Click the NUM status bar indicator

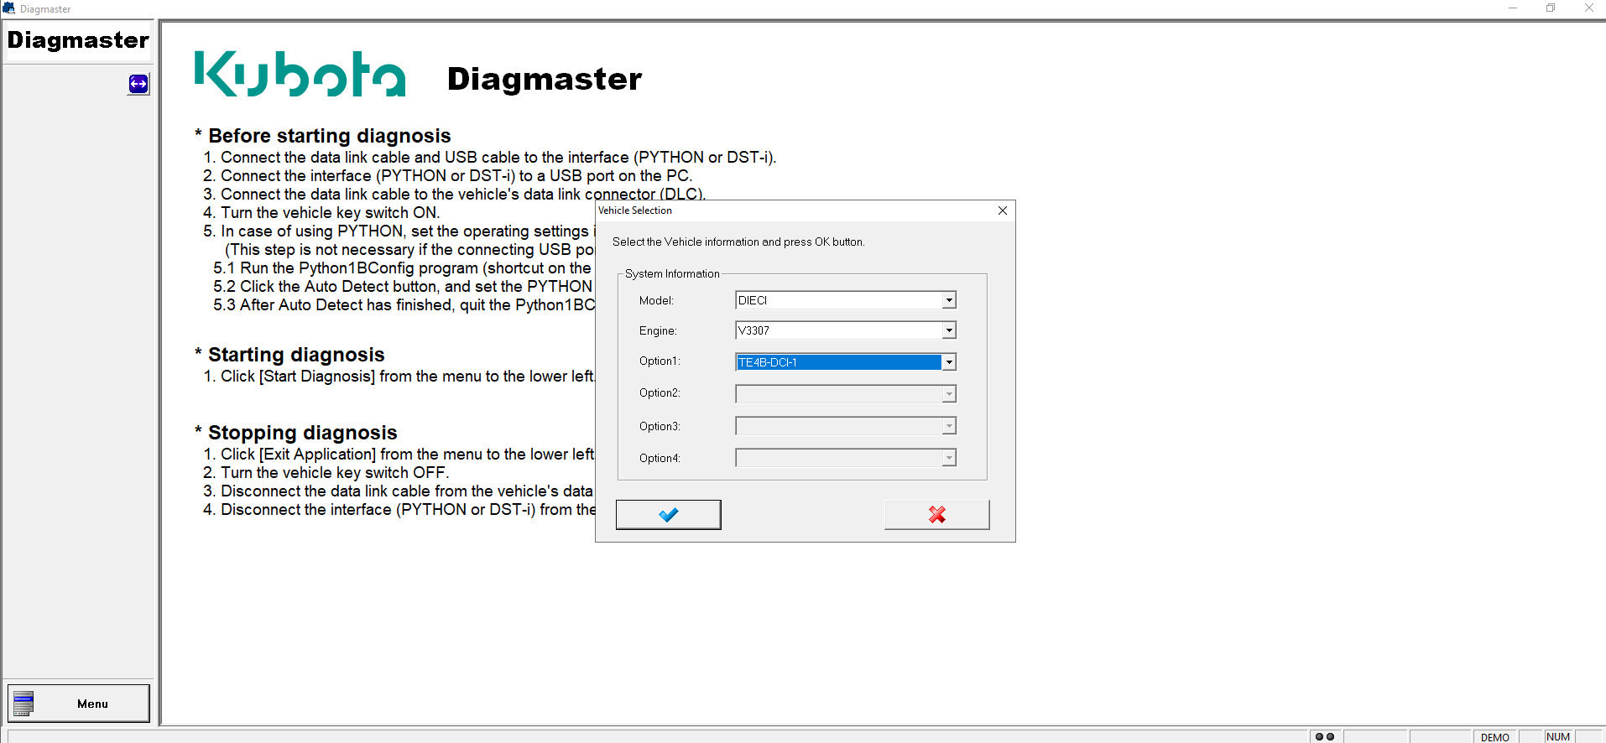[x=1558, y=737]
